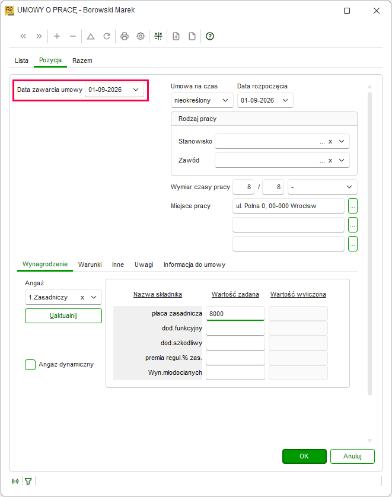Open Uwagi sub-tab

144,265
